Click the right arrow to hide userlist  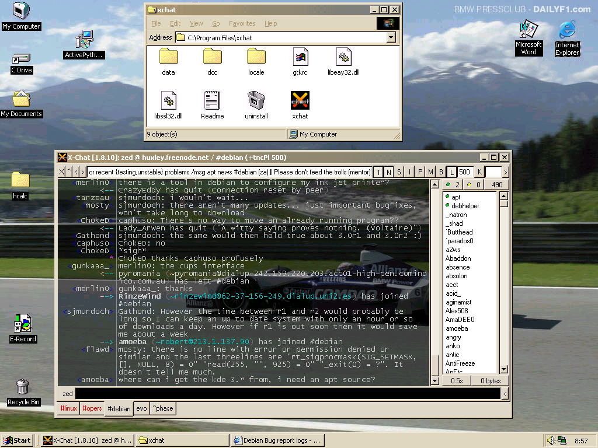coord(505,172)
